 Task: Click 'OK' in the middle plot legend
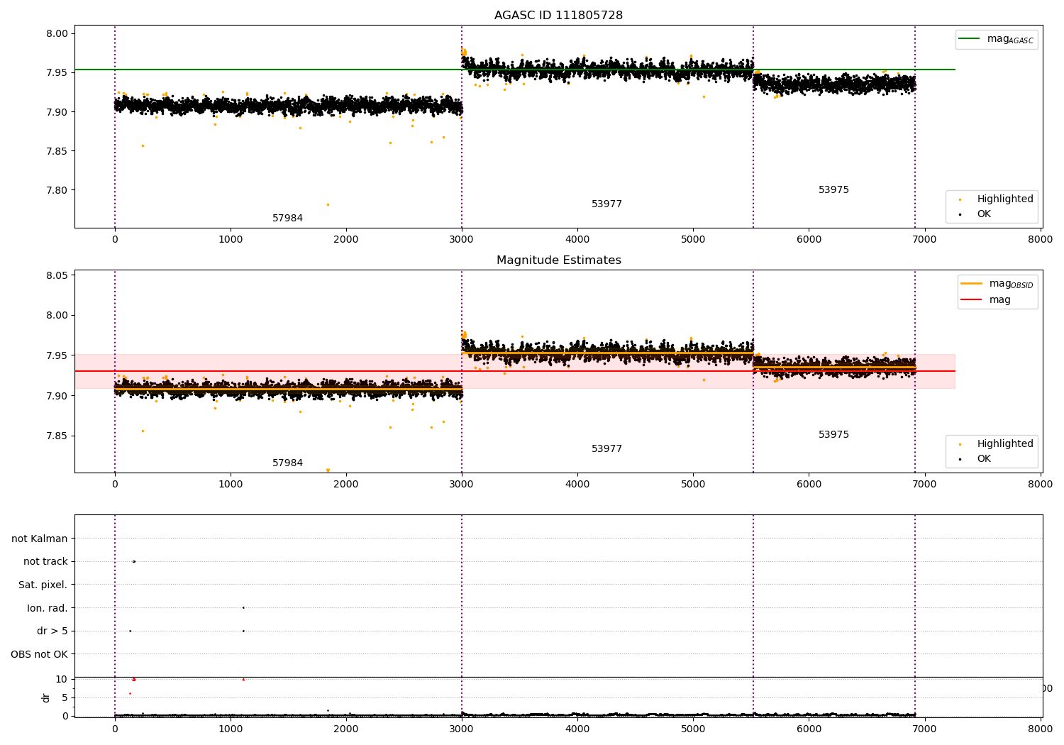tap(984, 459)
